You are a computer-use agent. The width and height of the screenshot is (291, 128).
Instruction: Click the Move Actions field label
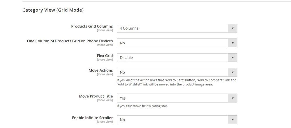pyautogui.click(x=100, y=70)
